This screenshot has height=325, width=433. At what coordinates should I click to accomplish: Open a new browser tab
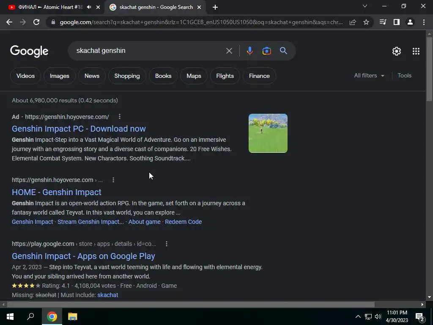(215, 8)
